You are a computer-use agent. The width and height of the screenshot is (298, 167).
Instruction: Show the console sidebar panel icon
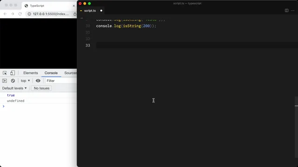click(5, 81)
